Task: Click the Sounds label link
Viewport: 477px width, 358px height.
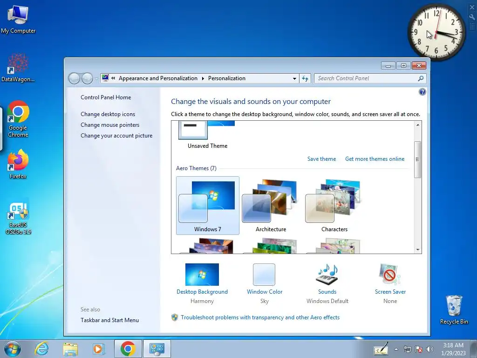Action: click(327, 292)
